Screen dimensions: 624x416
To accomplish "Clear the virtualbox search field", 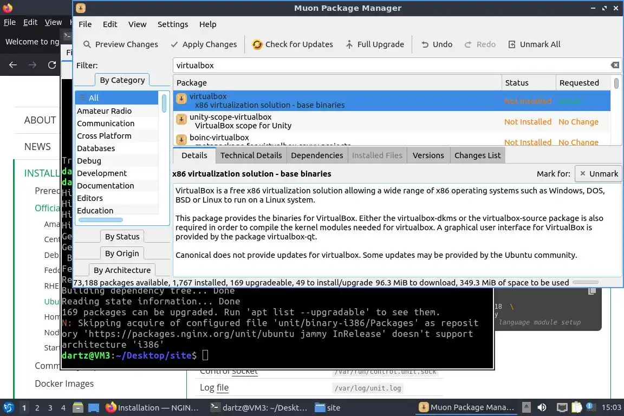I will pos(615,66).
